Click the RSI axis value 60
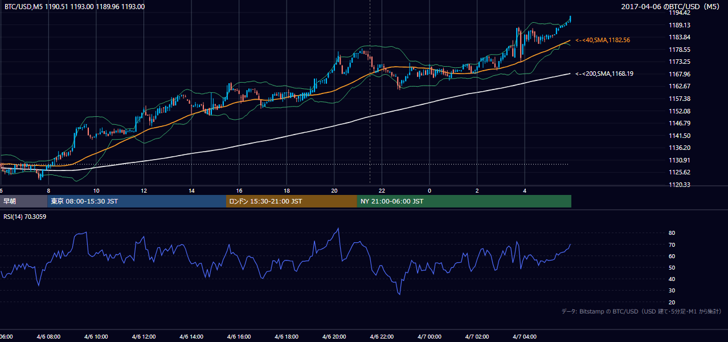Screen dimensions: 728x342 click(x=672, y=256)
